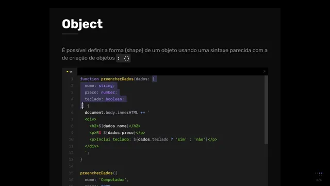330x186 pixels.
Task: Click the inline code ": {}" snippet
Action: [123, 58]
